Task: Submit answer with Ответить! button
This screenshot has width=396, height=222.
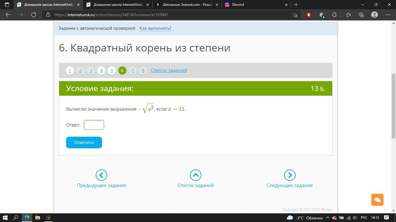Action: [x=84, y=143]
